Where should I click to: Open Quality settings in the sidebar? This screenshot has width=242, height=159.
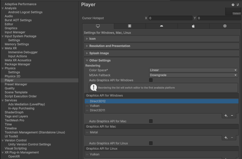[9, 88]
